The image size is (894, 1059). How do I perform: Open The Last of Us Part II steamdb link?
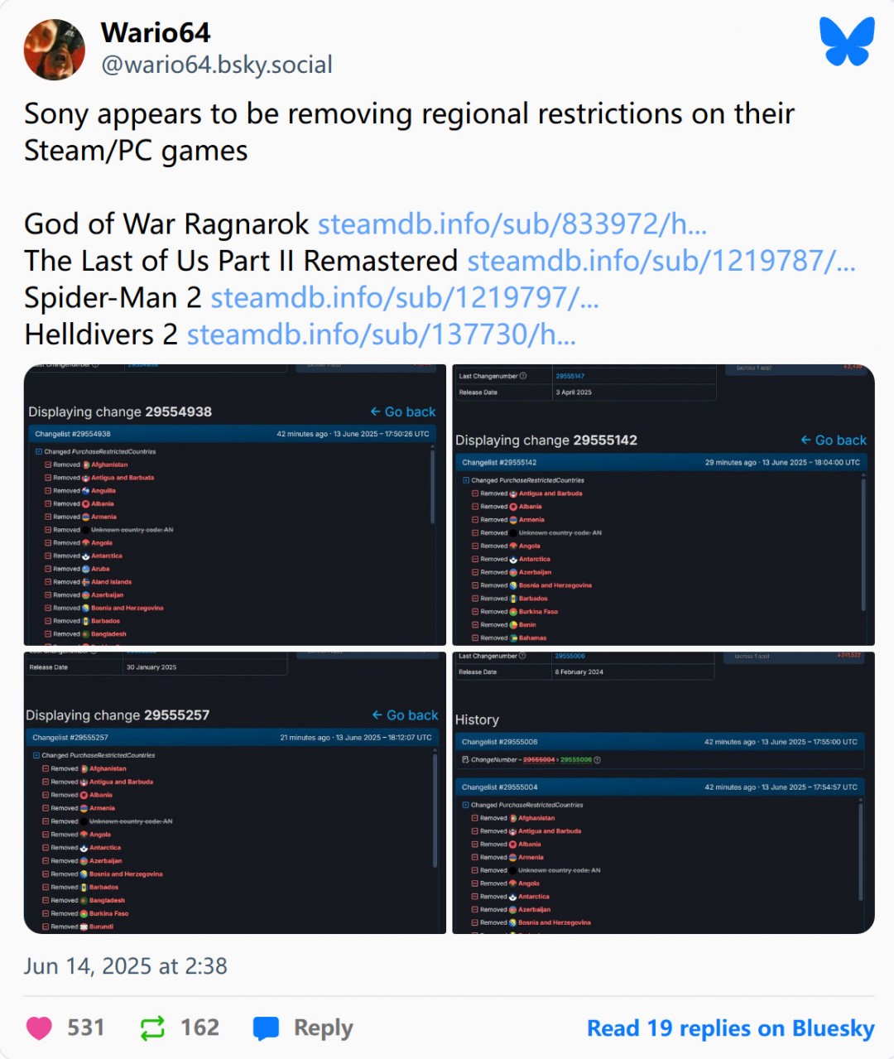click(661, 261)
